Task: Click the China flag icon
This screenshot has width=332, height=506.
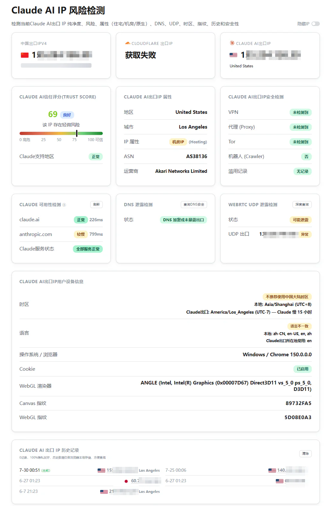Action: 25,55
